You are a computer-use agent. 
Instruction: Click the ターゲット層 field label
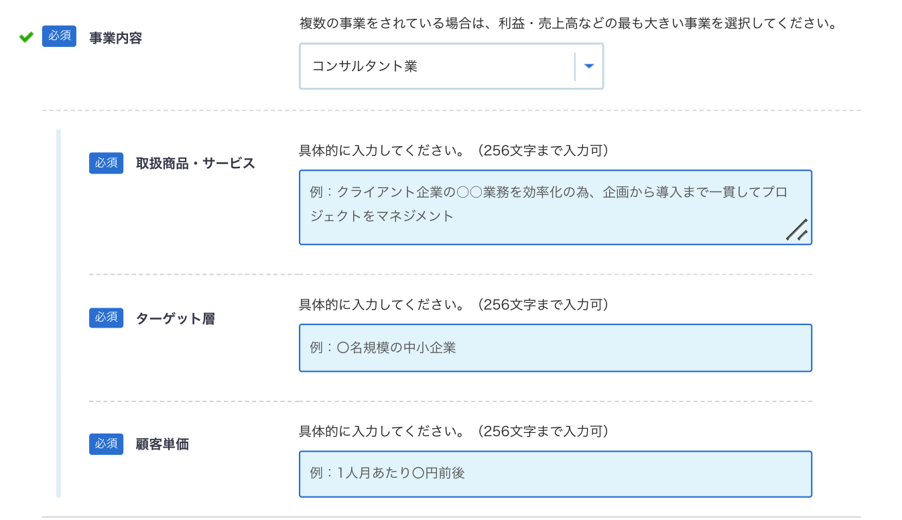coord(175,318)
